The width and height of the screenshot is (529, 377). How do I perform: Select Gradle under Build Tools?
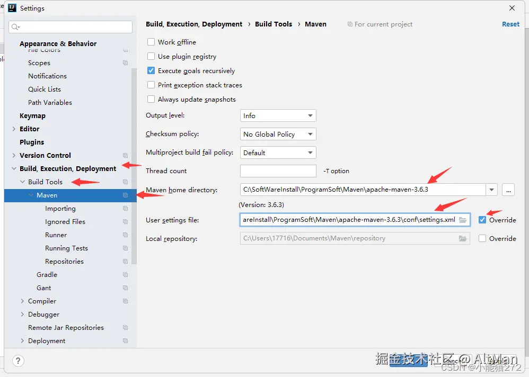(x=47, y=275)
